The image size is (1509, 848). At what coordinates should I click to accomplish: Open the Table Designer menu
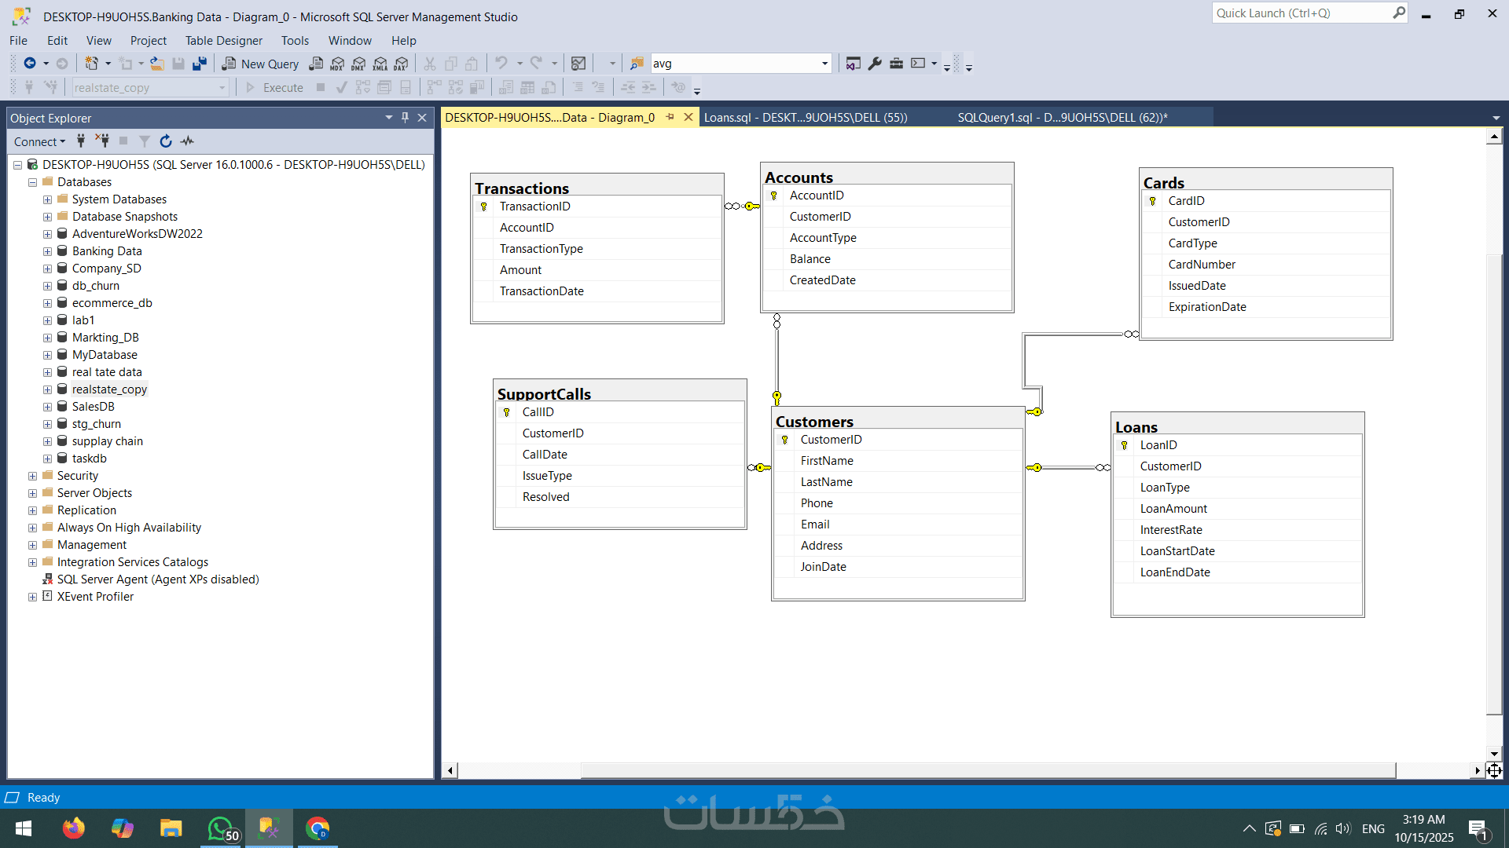click(223, 41)
